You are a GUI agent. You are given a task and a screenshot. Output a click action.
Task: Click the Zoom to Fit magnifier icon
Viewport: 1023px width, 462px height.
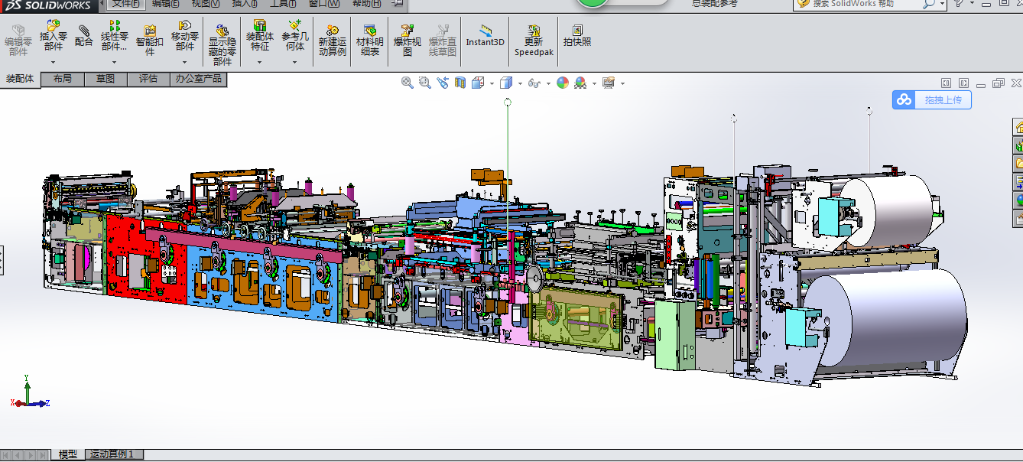[x=408, y=83]
